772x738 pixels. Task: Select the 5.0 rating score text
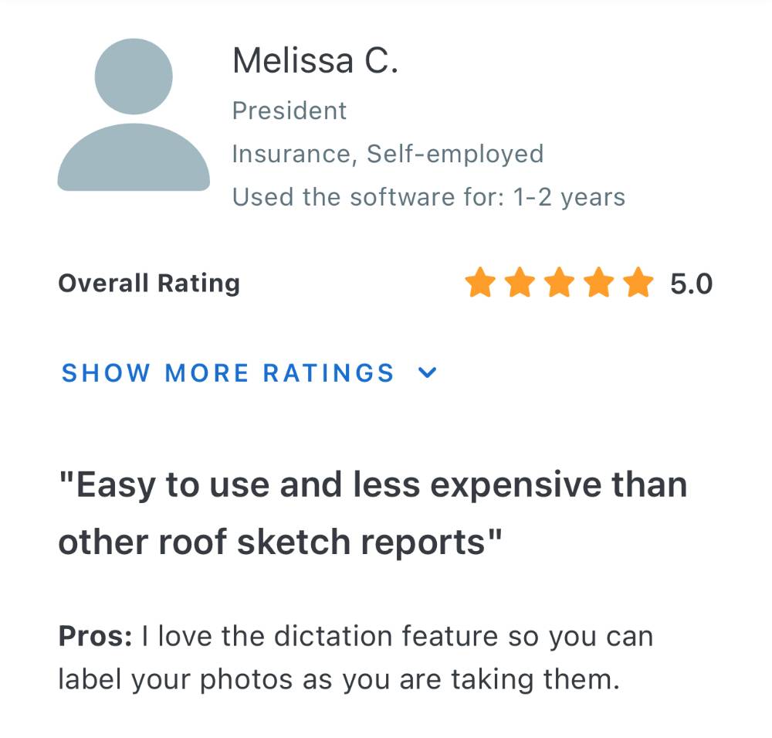pyautogui.click(x=691, y=284)
